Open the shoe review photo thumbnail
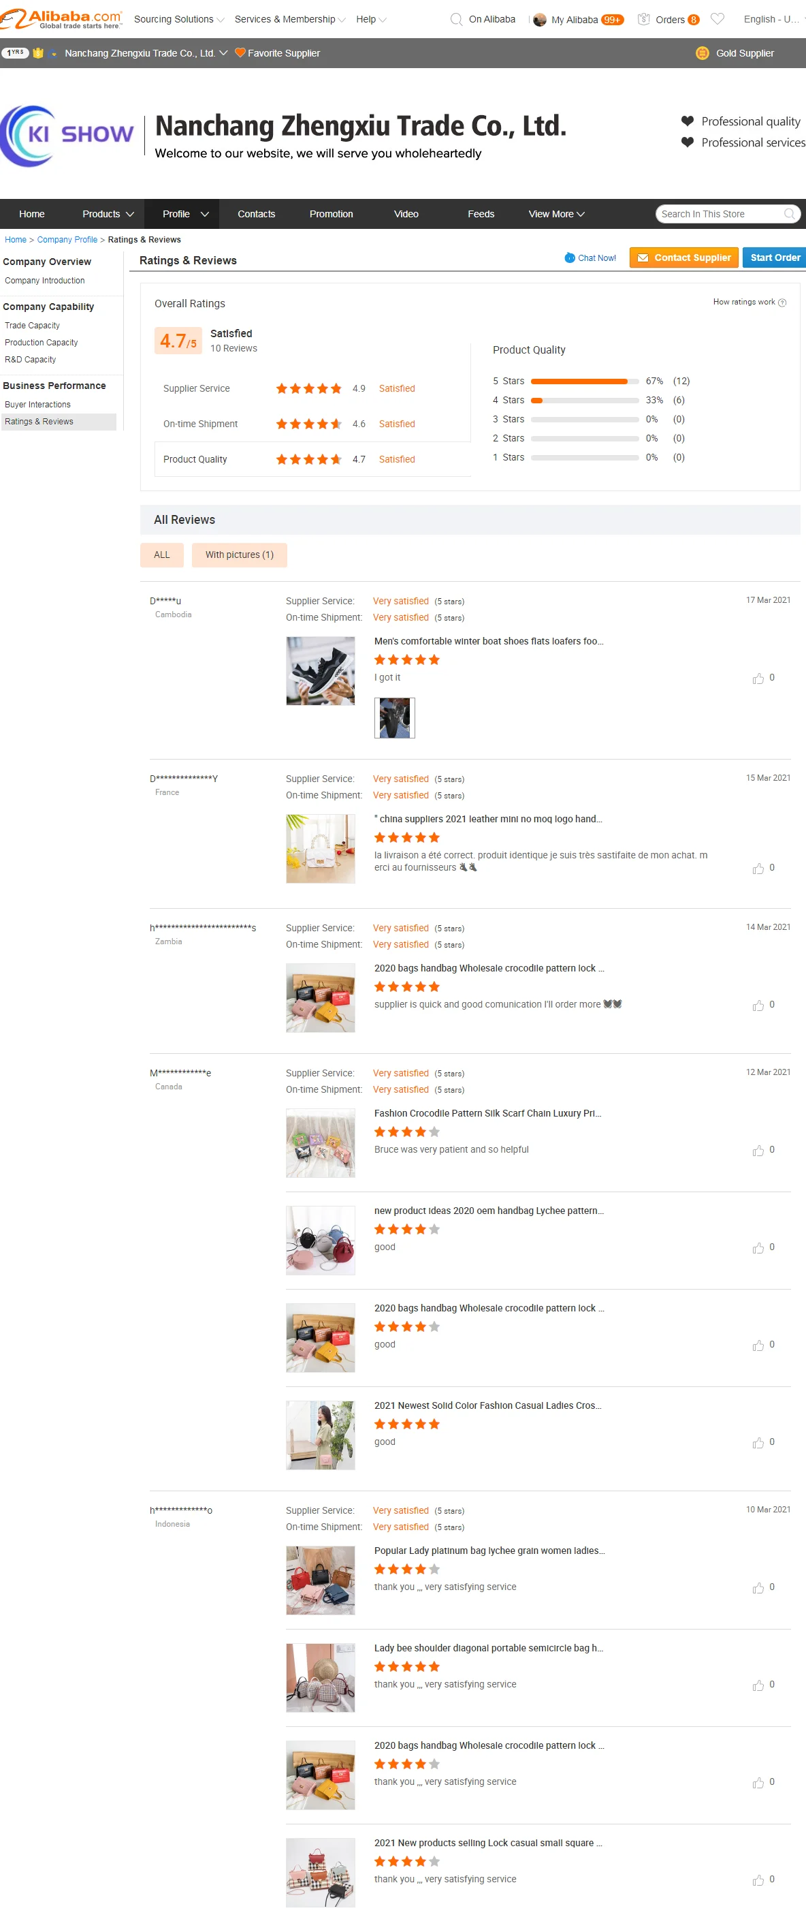 click(394, 718)
